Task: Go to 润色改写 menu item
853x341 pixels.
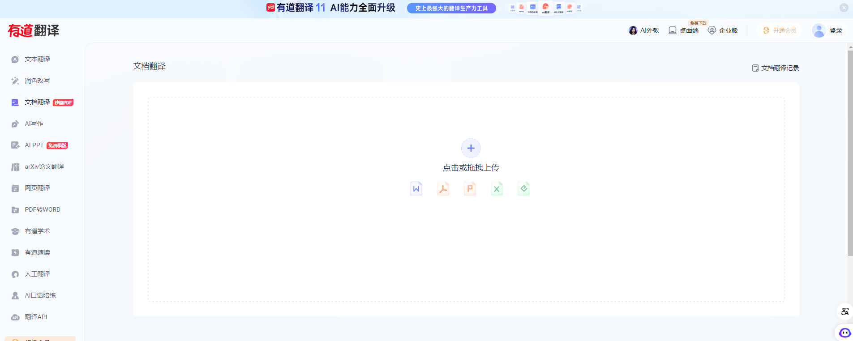Action: (x=37, y=81)
